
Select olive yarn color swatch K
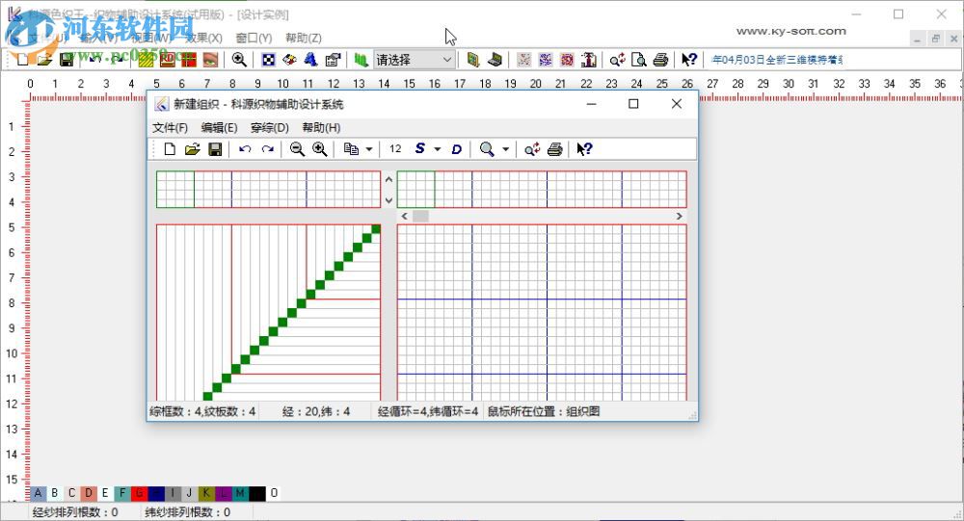tap(206, 493)
